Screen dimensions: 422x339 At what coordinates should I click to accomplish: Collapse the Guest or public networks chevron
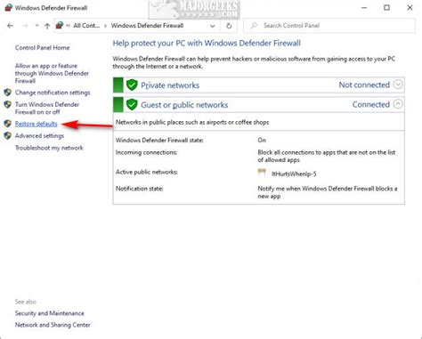(x=398, y=104)
